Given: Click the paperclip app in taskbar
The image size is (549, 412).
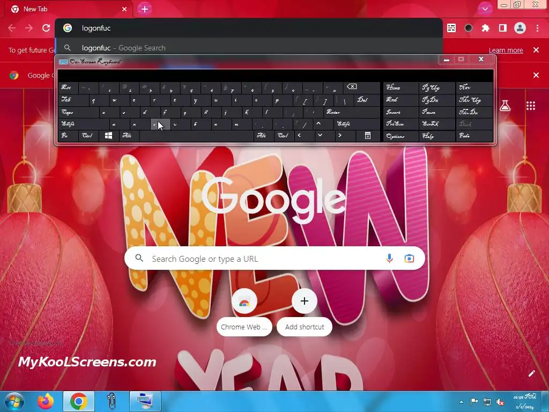Looking at the screenshot, I should 112,401.
